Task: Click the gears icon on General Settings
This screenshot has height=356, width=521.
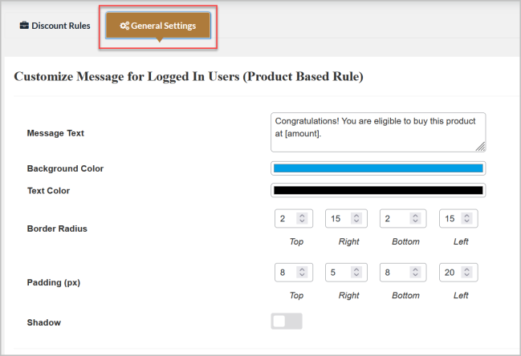Action: point(124,26)
